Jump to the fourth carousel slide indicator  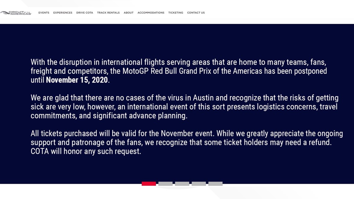(x=199, y=184)
